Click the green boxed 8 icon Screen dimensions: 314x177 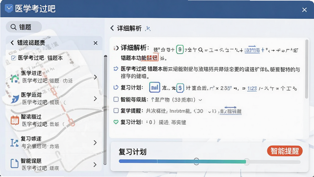click(x=180, y=50)
